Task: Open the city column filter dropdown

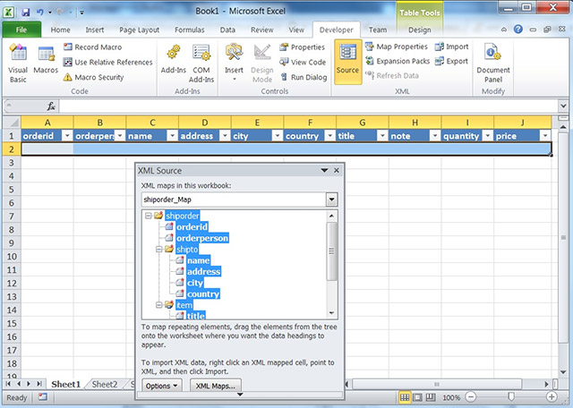Action: click(x=278, y=136)
